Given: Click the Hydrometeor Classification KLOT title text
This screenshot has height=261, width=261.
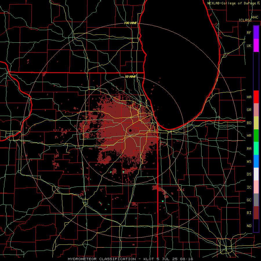Looking at the screenshot, I should [x=130, y=259].
